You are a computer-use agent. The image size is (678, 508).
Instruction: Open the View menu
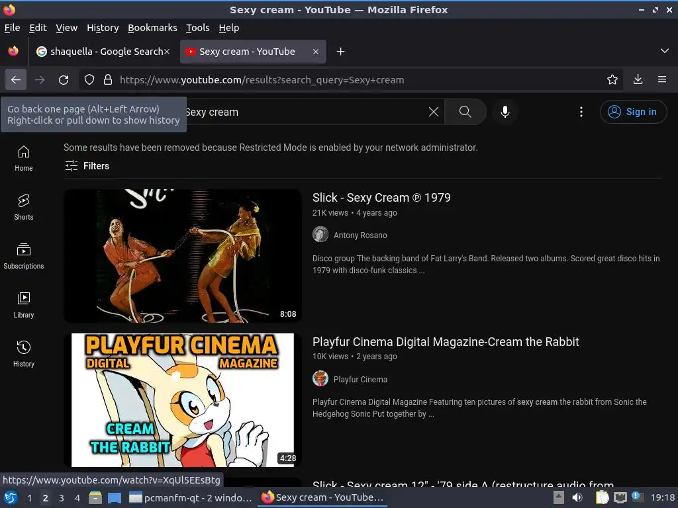tap(67, 28)
